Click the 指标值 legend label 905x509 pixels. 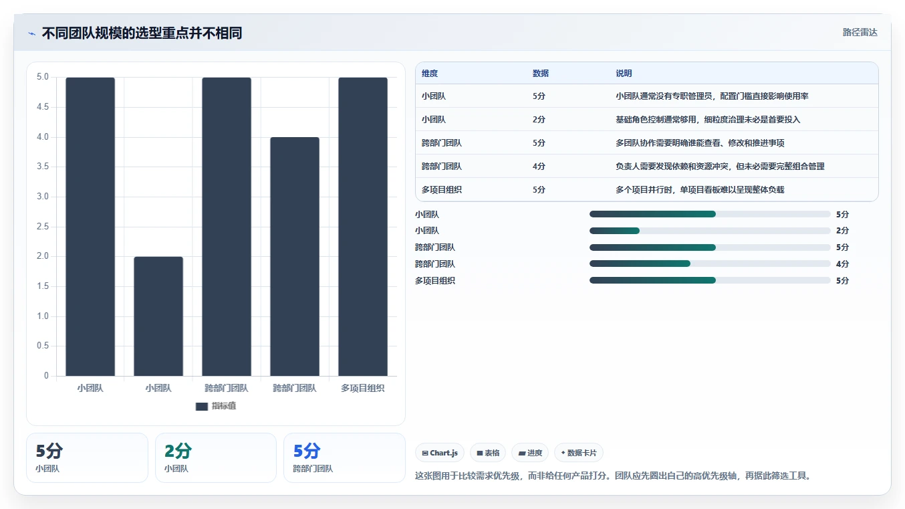coord(224,406)
